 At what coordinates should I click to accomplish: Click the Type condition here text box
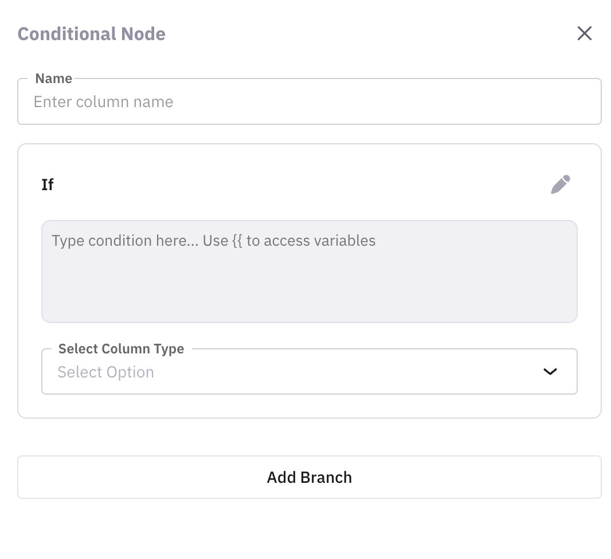310,269
